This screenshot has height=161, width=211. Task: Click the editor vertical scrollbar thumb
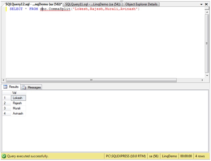pyautogui.click(x=207, y=43)
